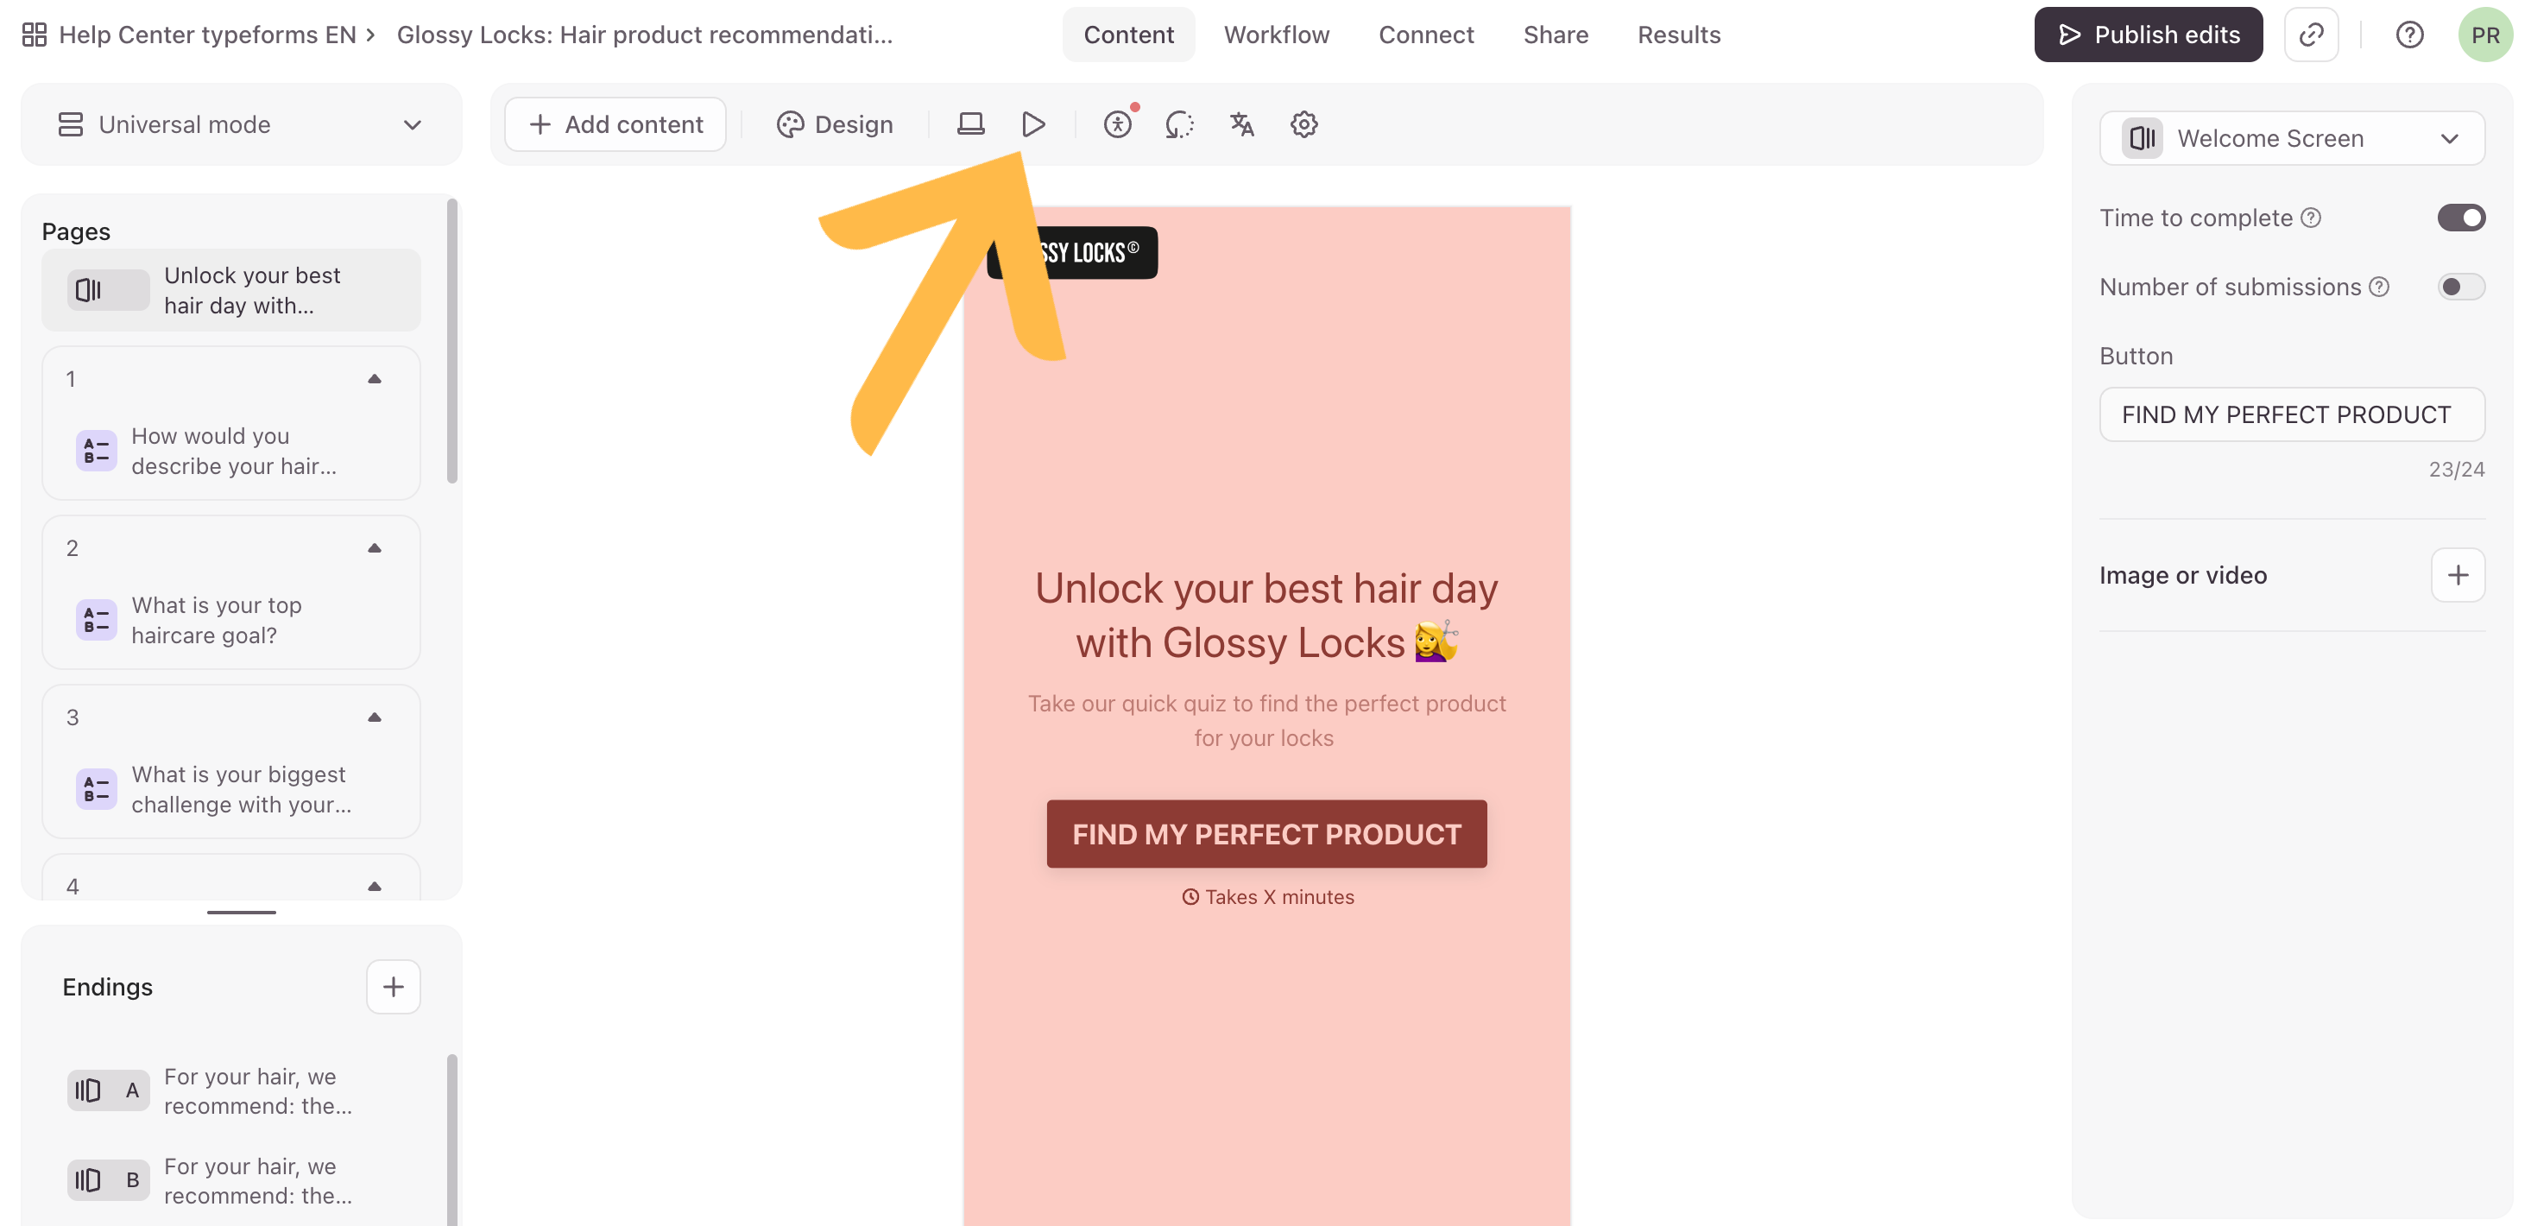Open the Universal mode dropdown
The width and height of the screenshot is (2531, 1226).
[x=241, y=125]
